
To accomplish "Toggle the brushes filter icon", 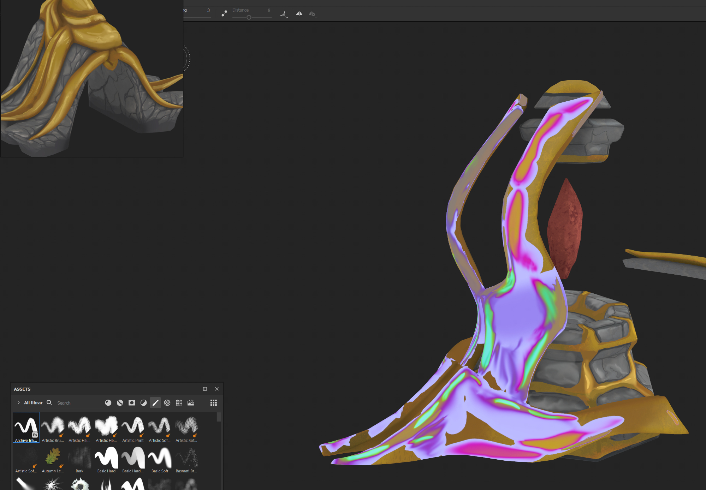I will point(155,403).
